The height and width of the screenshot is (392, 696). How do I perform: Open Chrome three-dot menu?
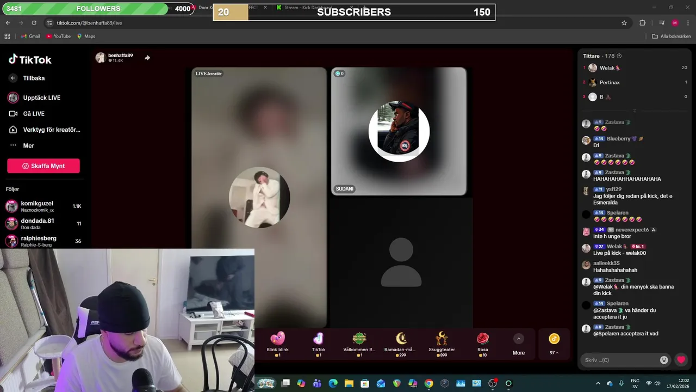[x=688, y=23]
